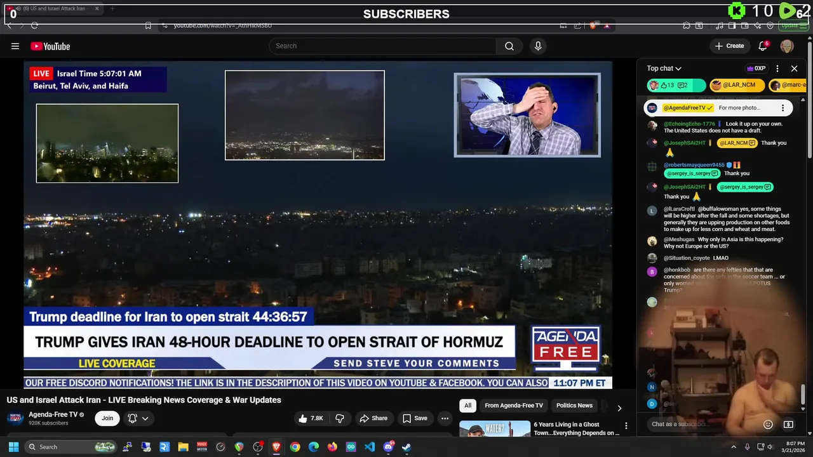Go to YouTube home via logo
Image resolution: width=813 pixels, height=457 pixels.
[50, 46]
